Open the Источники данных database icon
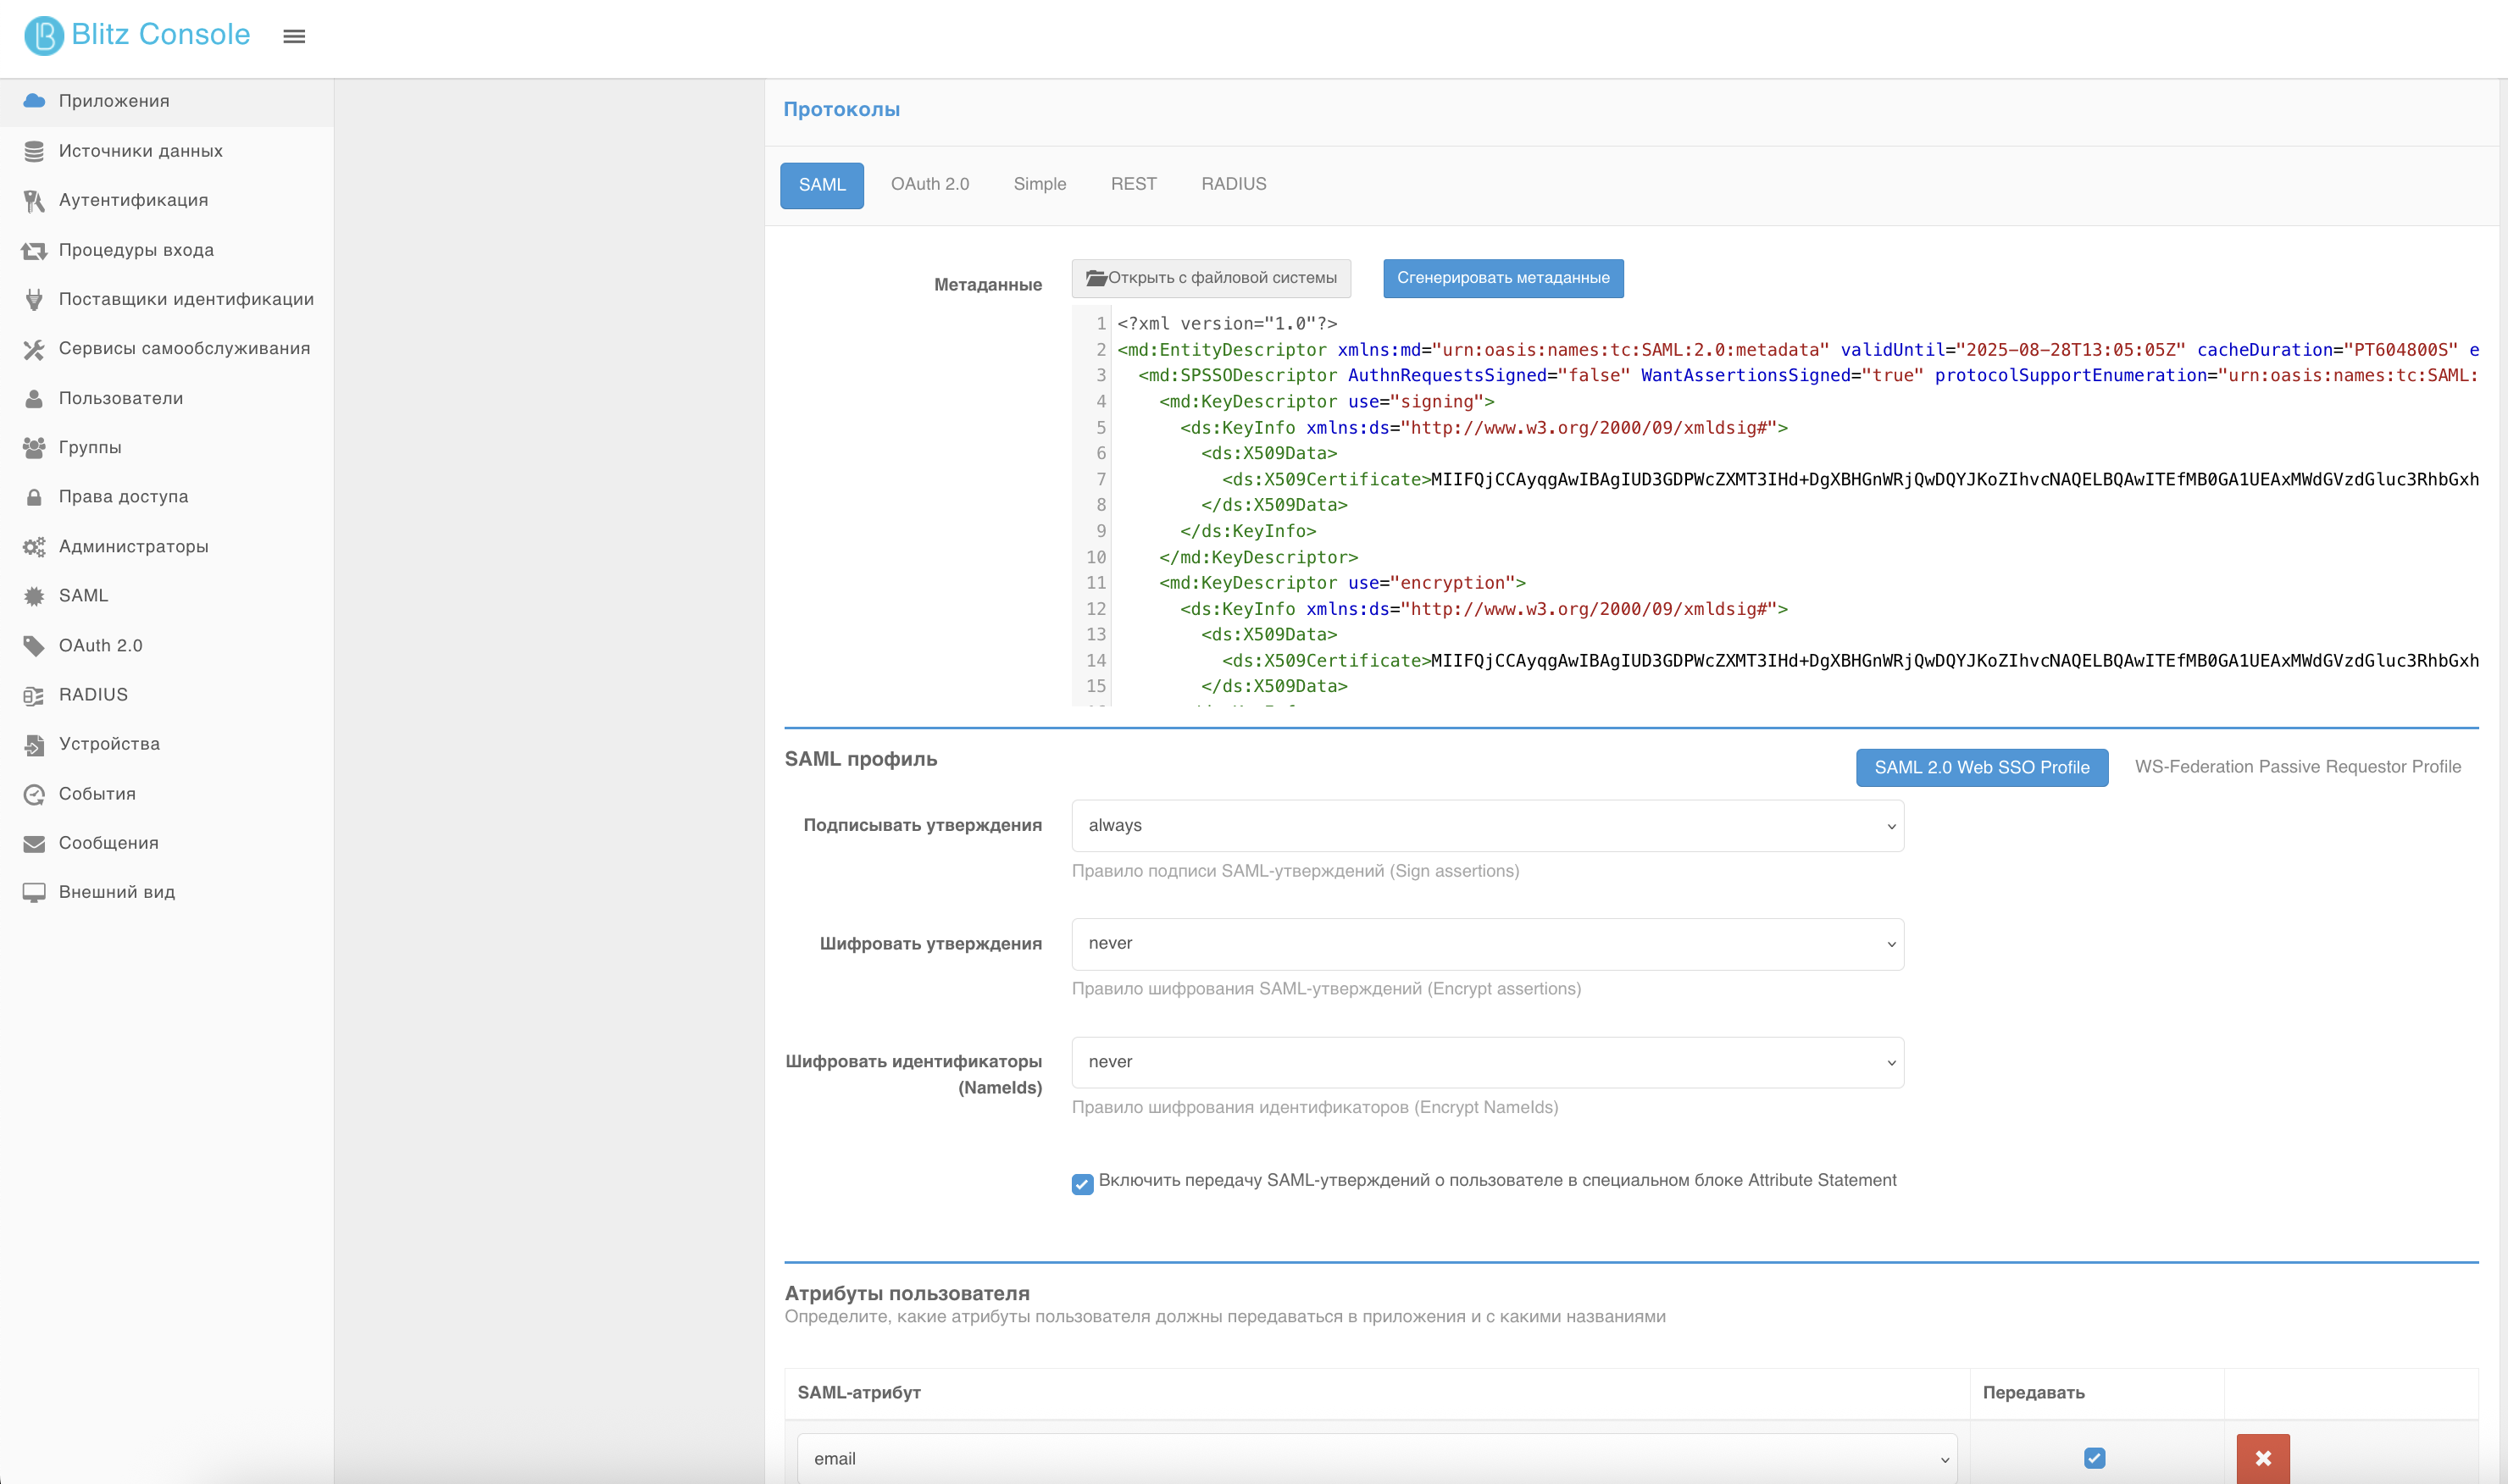Image resolution: width=2508 pixels, height=1484 pixels. point(34,151)
